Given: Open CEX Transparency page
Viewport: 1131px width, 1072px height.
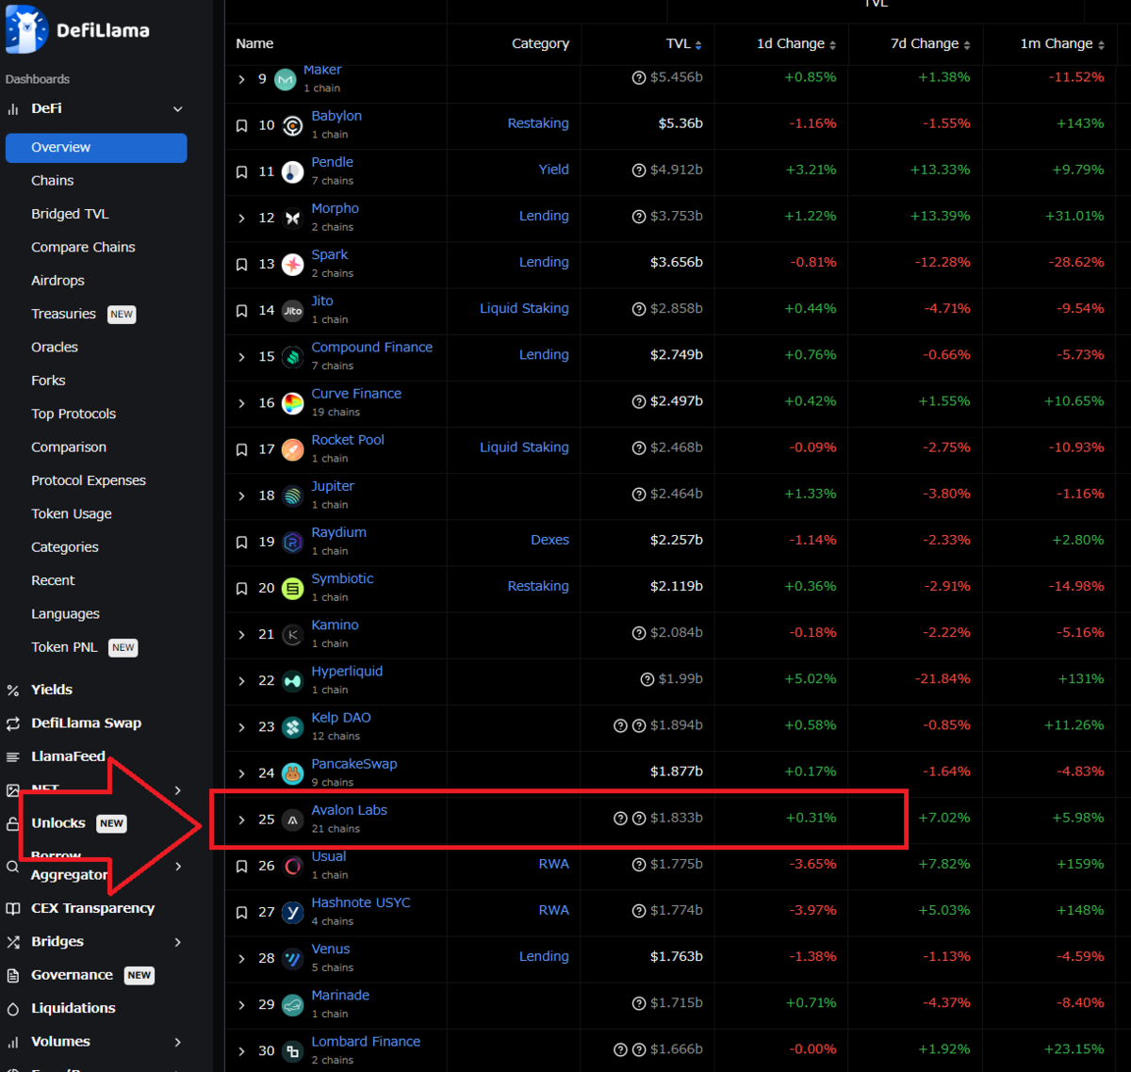Looking at the screenshot, I should click(92, 908).
